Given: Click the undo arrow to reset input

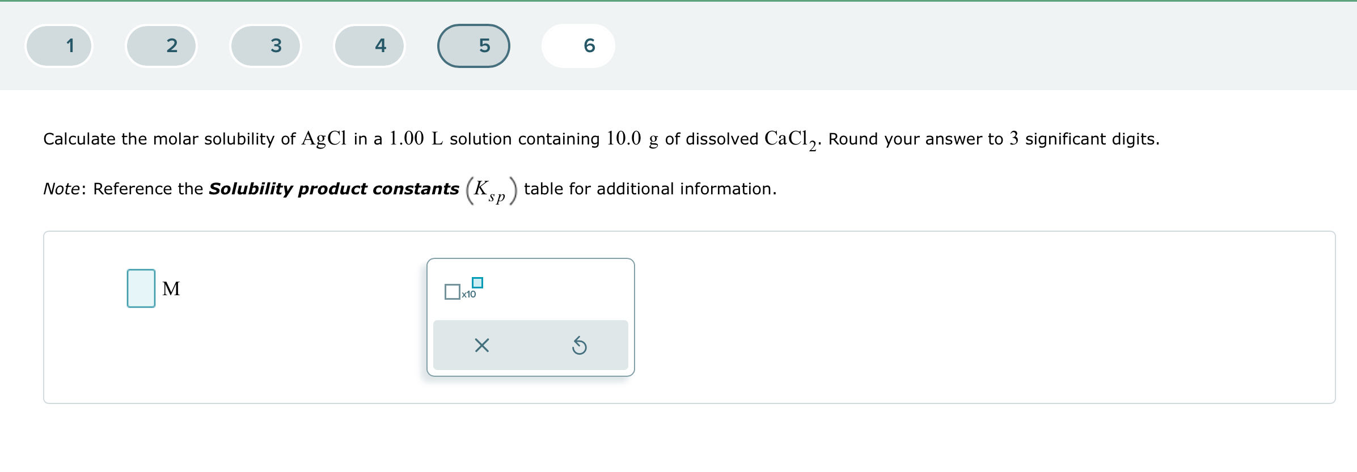Looking at the screenshot, I should pos(578,345).
